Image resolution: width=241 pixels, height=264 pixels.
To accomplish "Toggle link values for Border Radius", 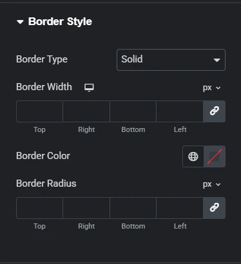I will pyautogui.click(x=215, y=208).
